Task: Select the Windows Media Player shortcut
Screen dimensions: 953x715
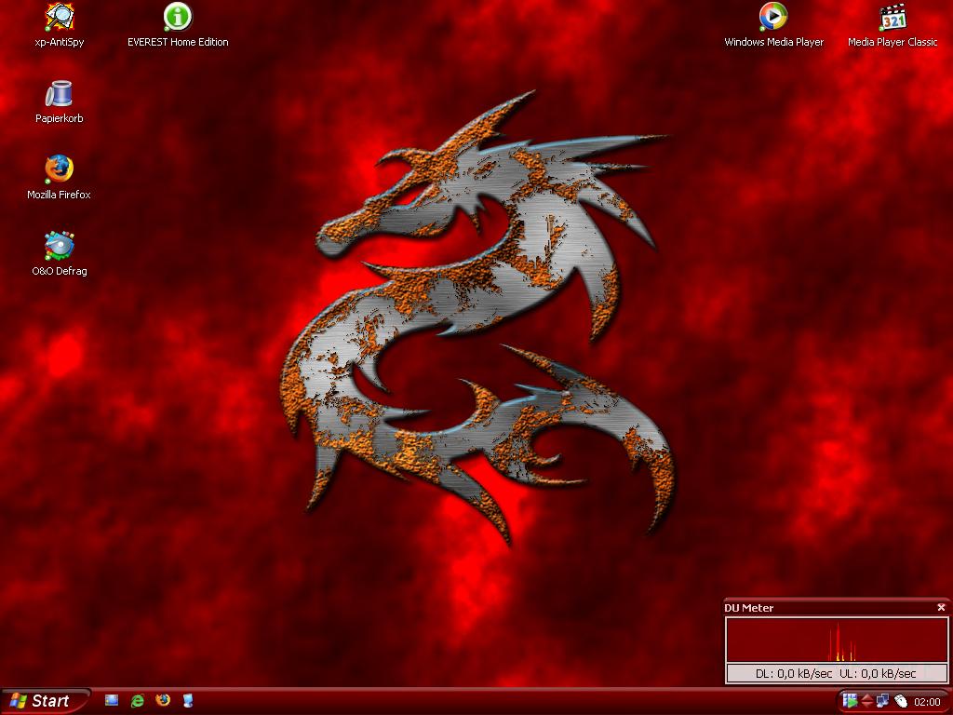Action: point(773,18)
